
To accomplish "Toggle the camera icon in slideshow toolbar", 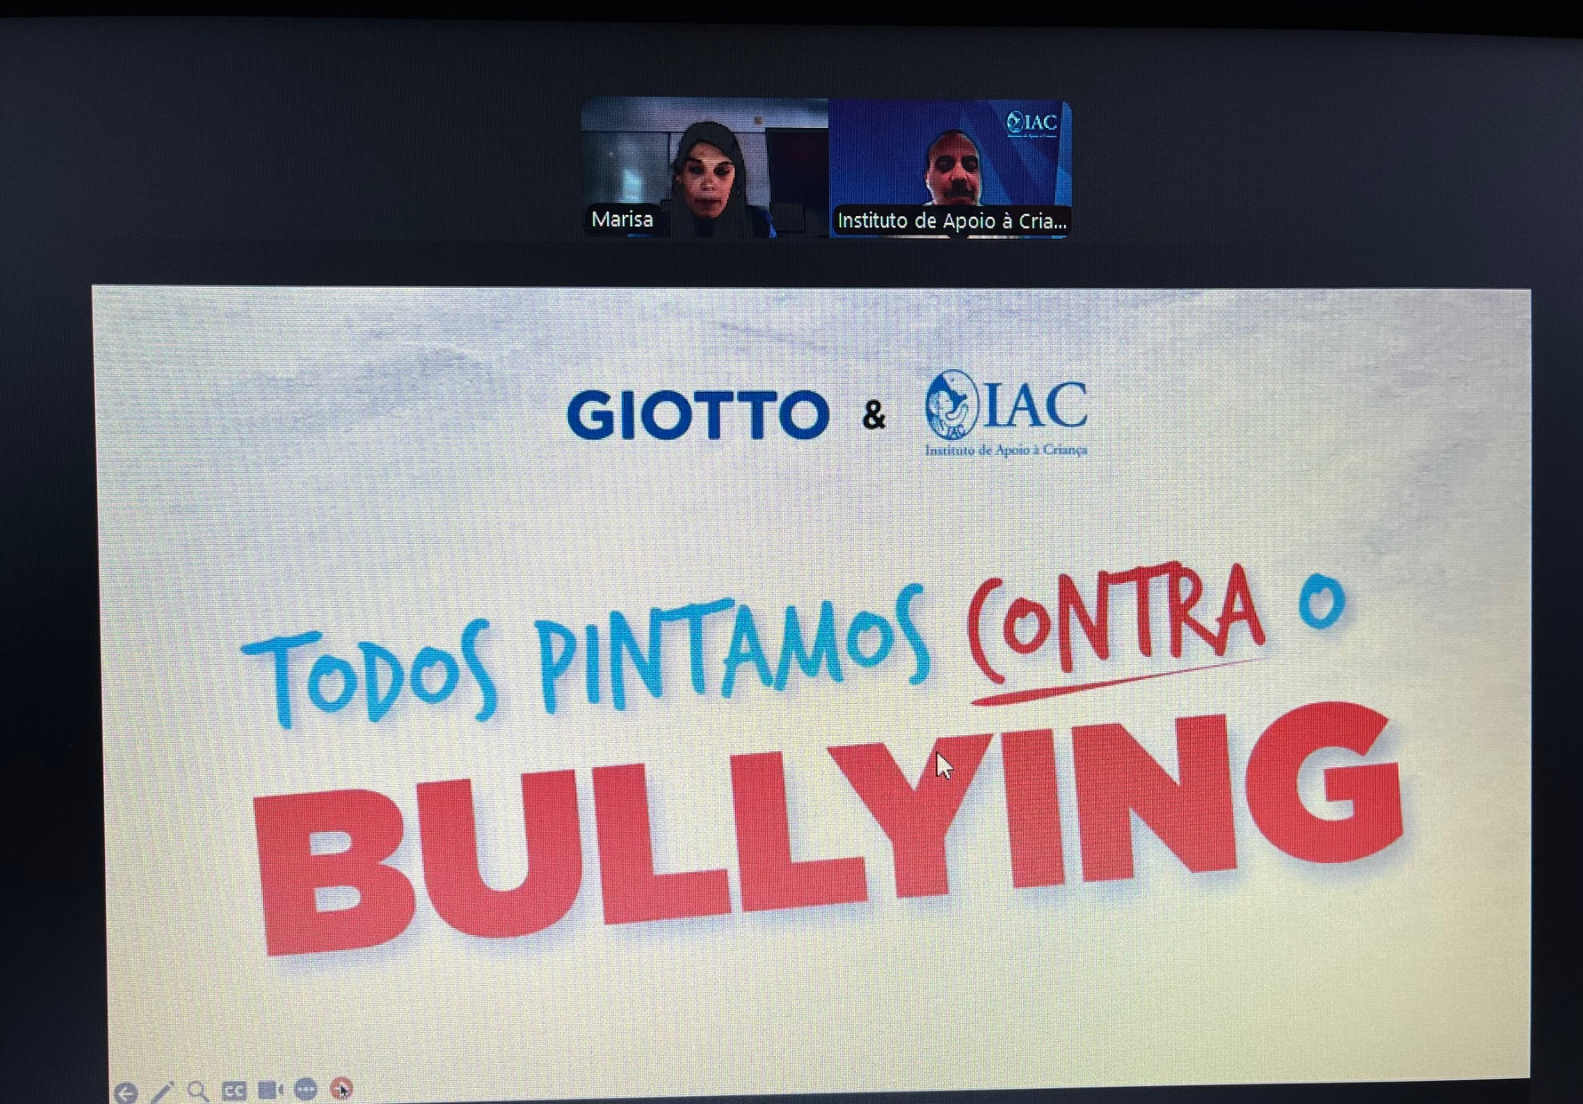I will tap(270, 1089).
